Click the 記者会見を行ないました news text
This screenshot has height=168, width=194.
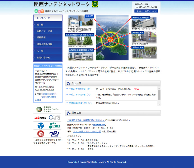click(x=107, y=103)
